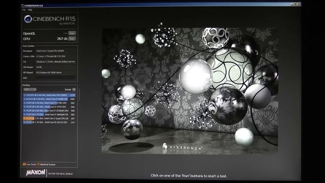Click the 267 cb CPU score value

point(62,39)
